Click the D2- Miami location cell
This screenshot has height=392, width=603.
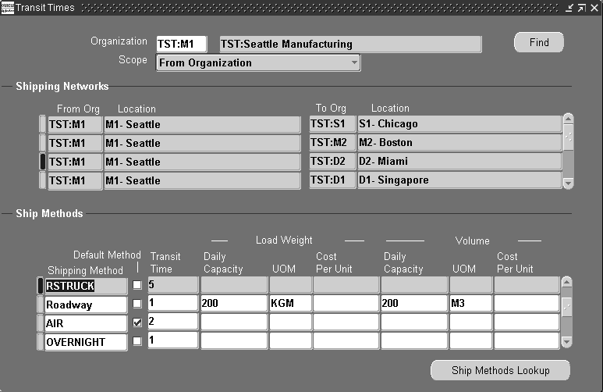pos(459,161)
